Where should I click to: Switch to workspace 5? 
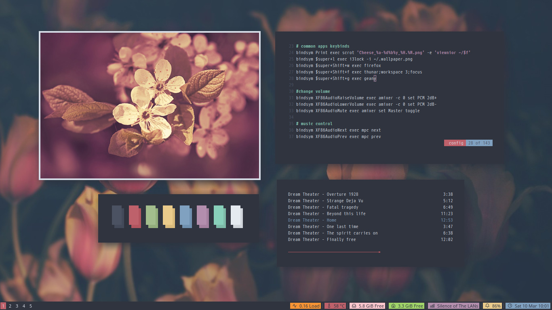[30, 306]
